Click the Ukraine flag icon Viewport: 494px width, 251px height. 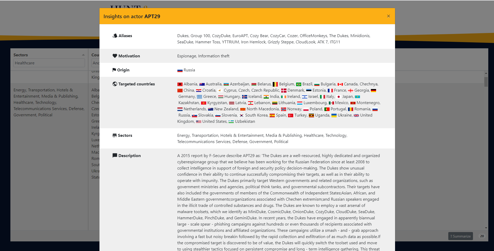(x=334, y=116)
